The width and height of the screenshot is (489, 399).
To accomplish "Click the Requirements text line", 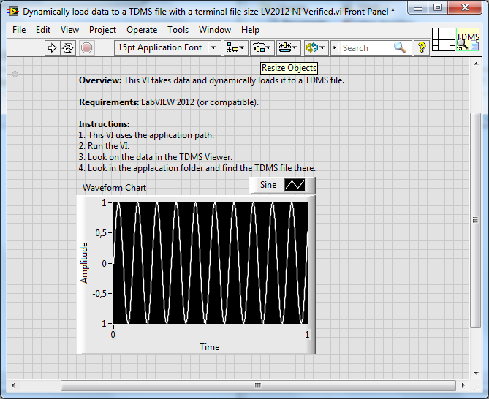I will click(169, 102).
